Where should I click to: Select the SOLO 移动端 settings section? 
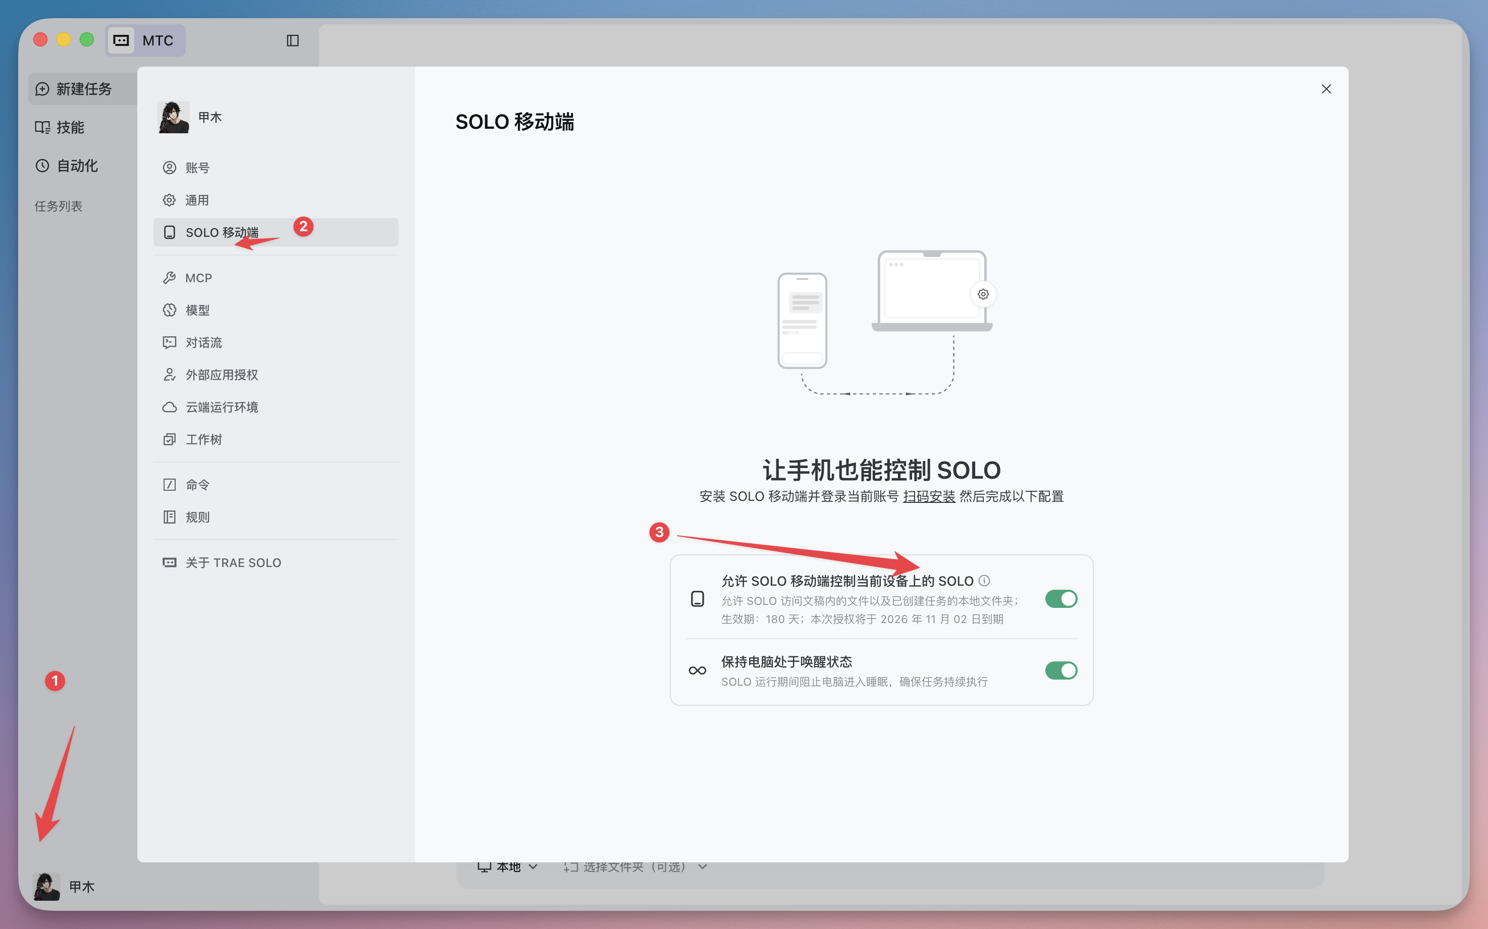[x=276, y=232]
